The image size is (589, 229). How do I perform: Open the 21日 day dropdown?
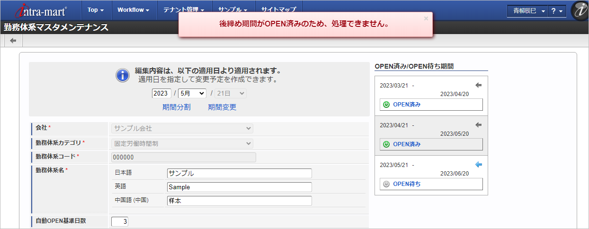(231, 94)
